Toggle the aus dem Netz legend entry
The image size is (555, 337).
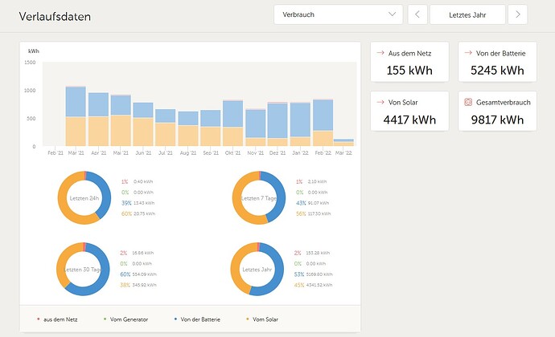point(57,319)
